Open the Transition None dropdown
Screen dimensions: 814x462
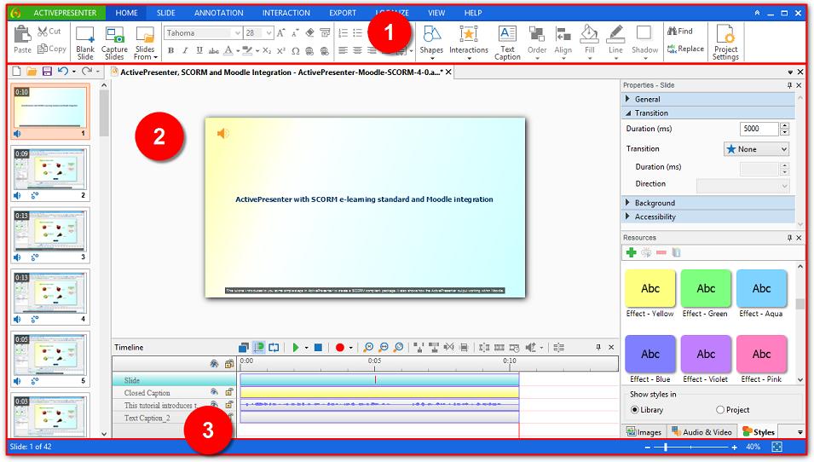pyautogui.click(x=756, y=149)
